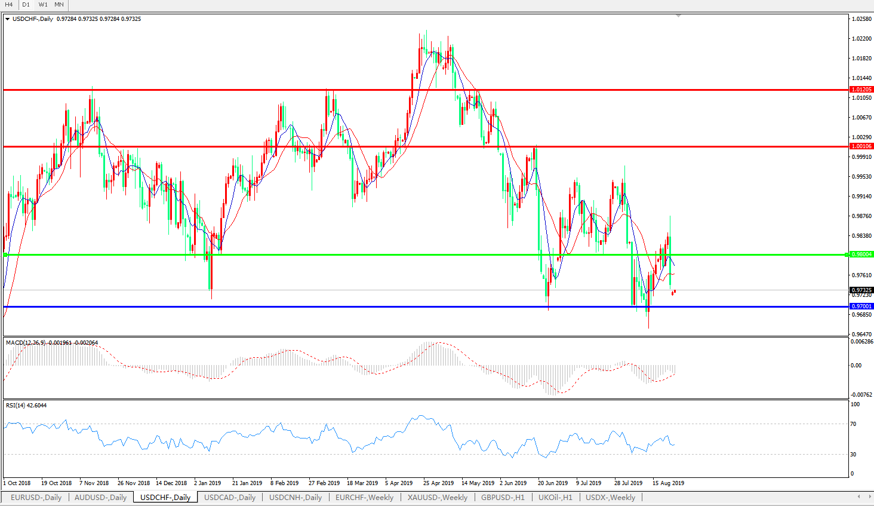
Task: Expand the USDCHF-,Daily chart title arrow
Action: click(7, 19)
